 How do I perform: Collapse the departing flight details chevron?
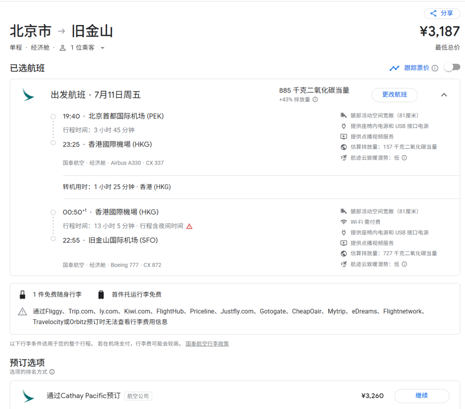pyautogui.click(x=444, y=95)
